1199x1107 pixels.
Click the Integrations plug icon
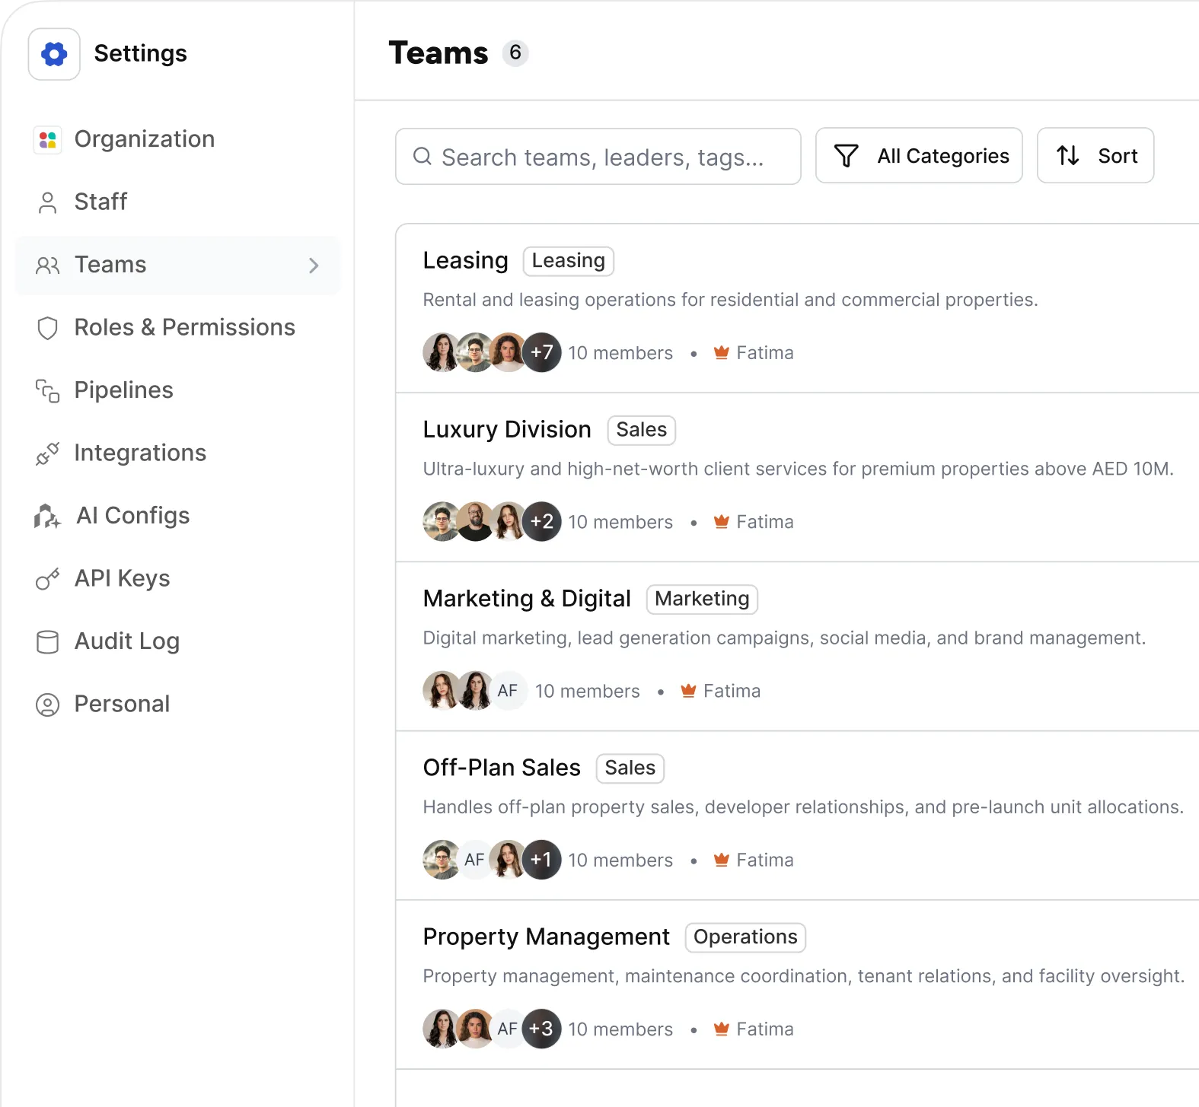click(x=47, y=453)
